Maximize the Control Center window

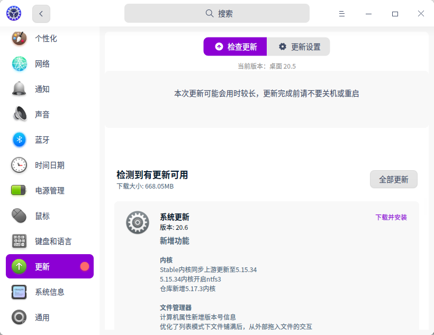tap(395, 14)
